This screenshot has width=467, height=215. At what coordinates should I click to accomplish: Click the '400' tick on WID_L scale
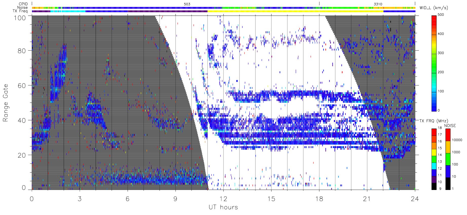click(441, 34)
